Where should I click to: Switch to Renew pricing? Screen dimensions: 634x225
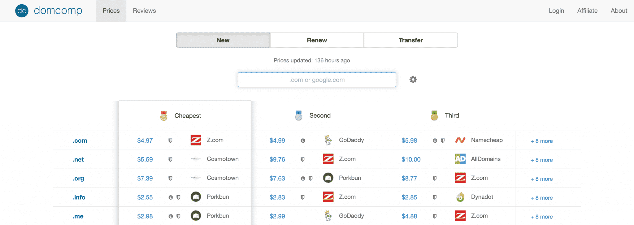click(317, 40)
